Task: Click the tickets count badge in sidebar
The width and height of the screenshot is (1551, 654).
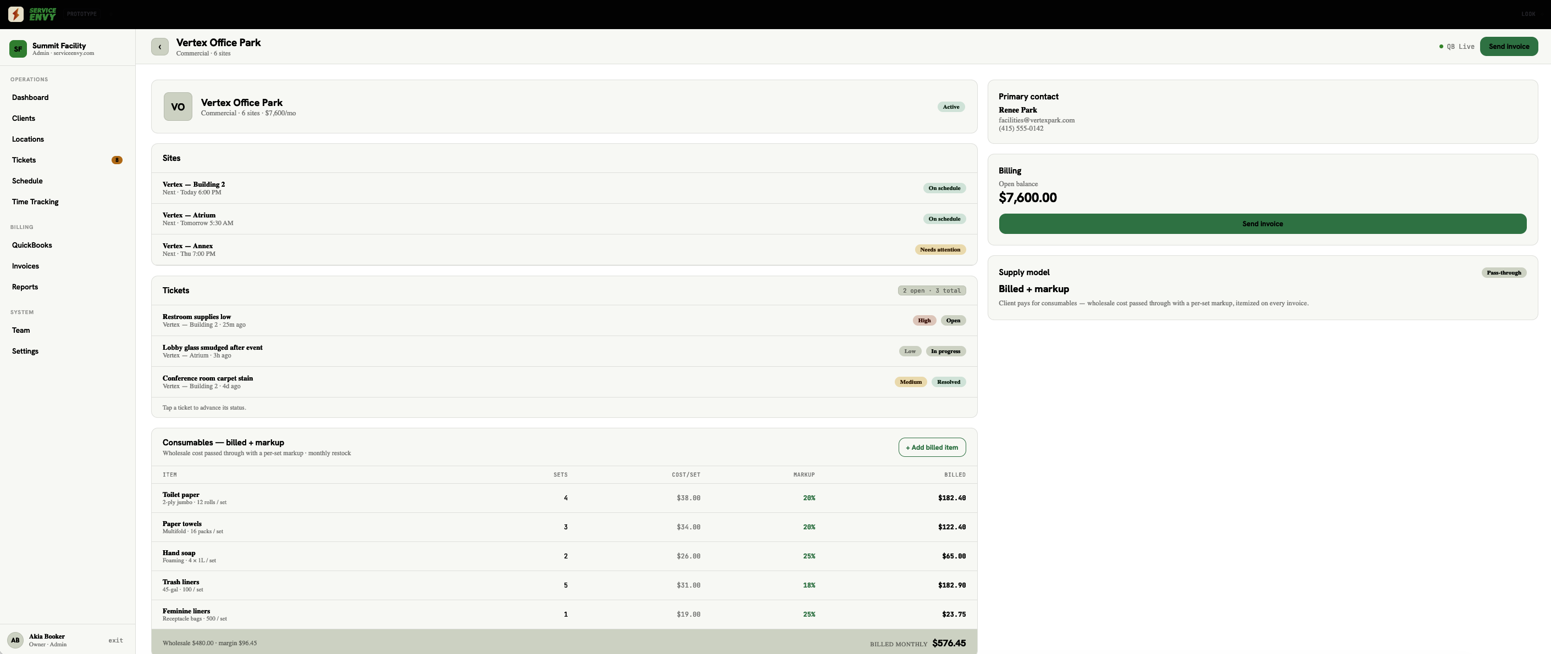Action: click(117, 160)
